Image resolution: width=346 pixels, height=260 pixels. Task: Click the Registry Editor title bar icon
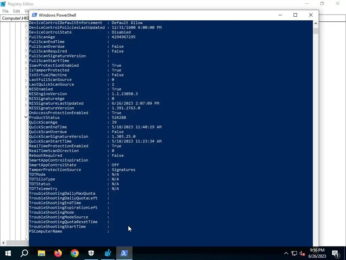point(3,4)
